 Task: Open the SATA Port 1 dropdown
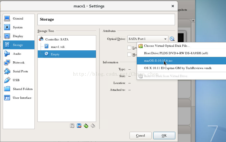[x=148, y=39]
